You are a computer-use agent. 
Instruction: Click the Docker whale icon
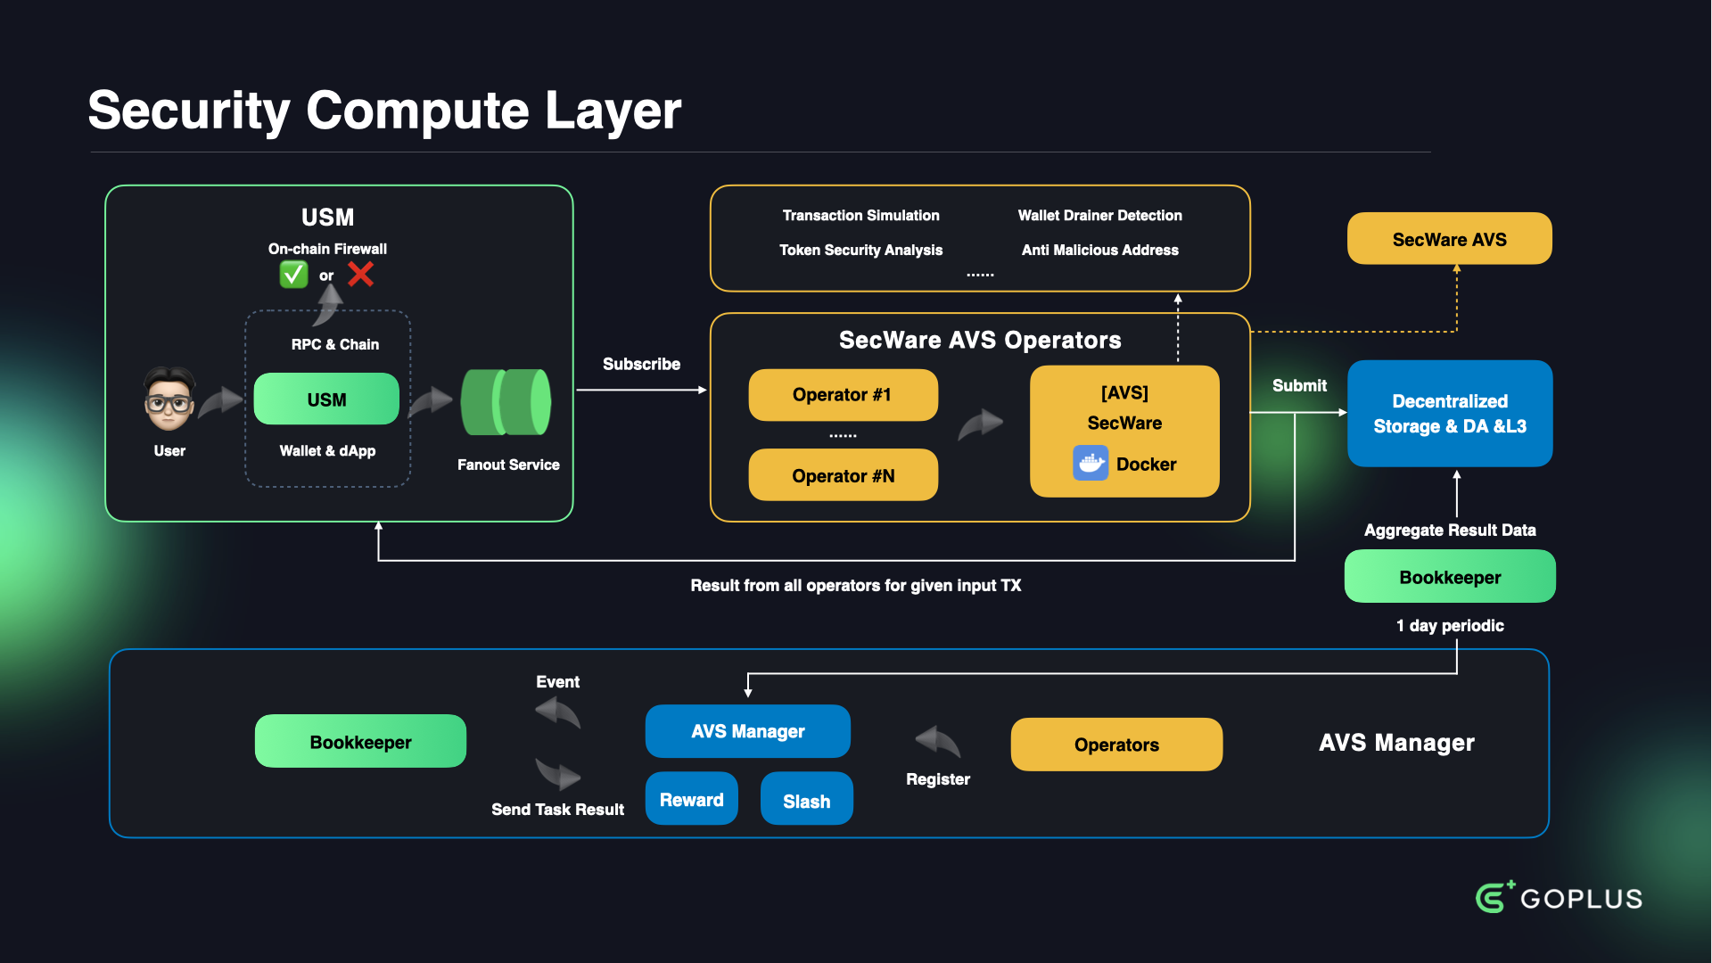coord(1090,464)
